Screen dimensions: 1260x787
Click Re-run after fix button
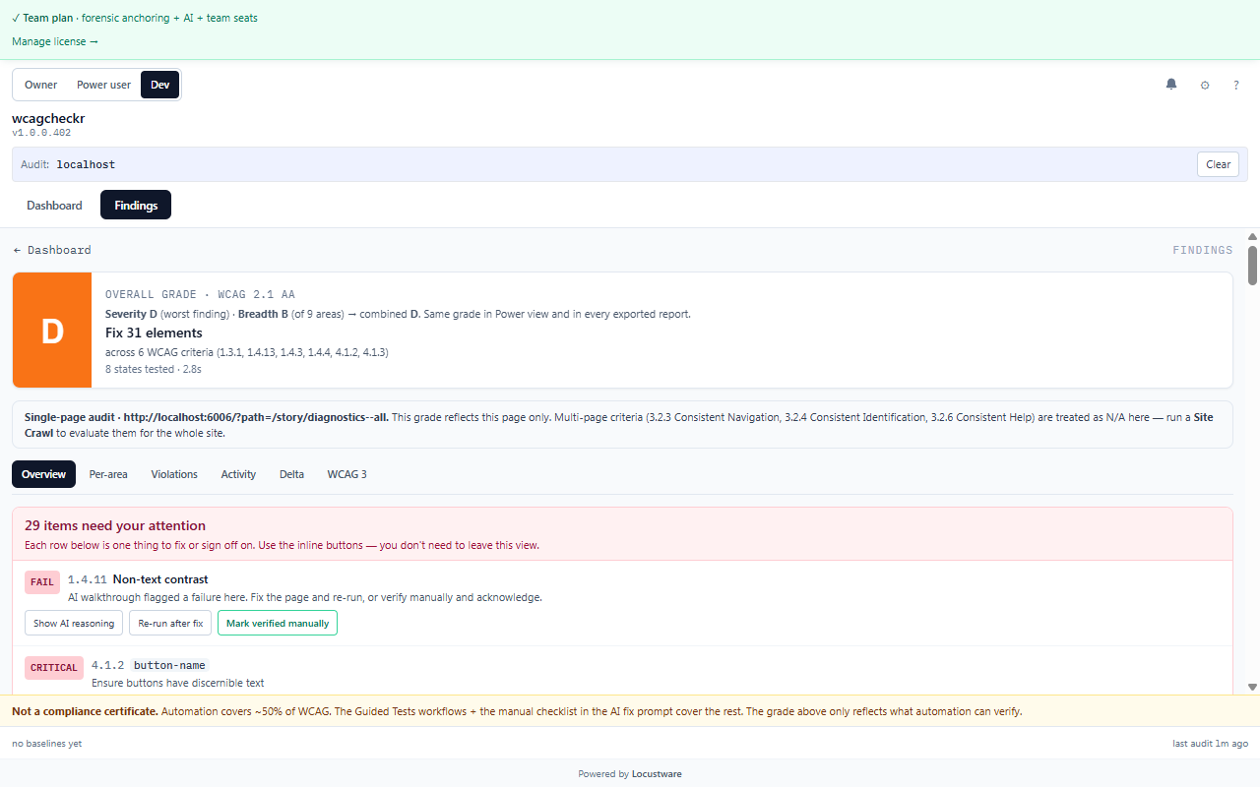[170, 623]
